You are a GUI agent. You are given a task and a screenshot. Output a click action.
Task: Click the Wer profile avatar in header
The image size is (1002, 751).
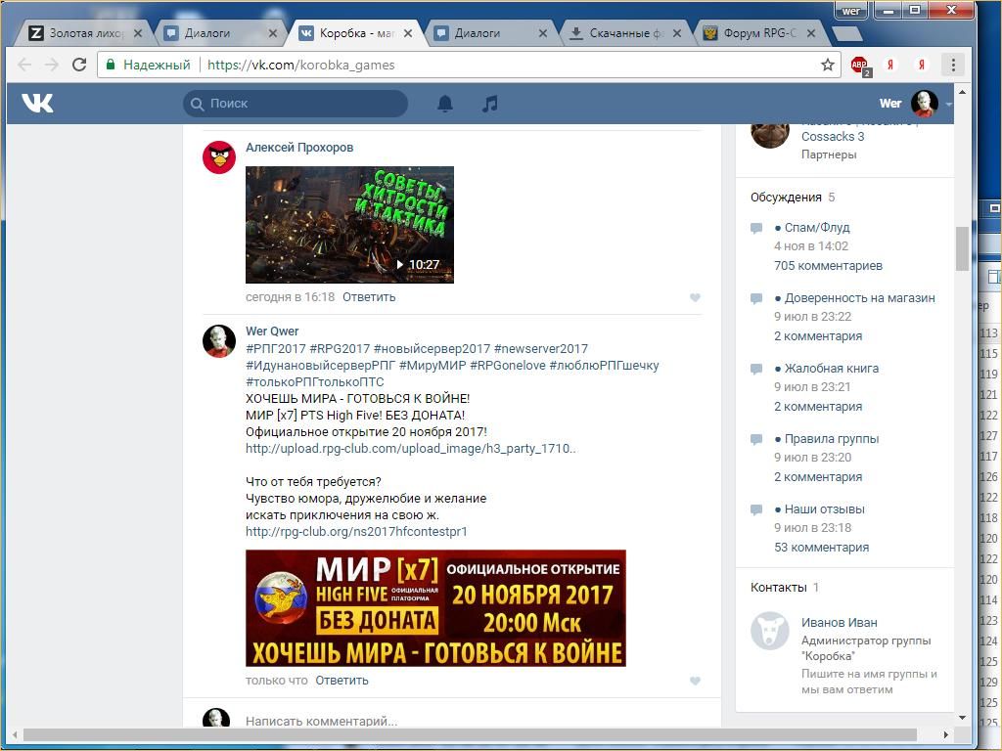coord(924,104)
